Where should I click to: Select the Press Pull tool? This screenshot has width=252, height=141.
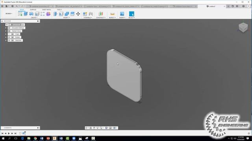coord(55,14)
